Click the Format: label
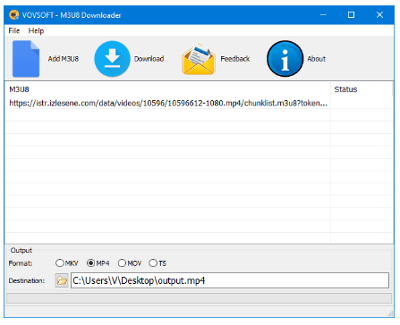400x325 pixels. coord(21,263)
